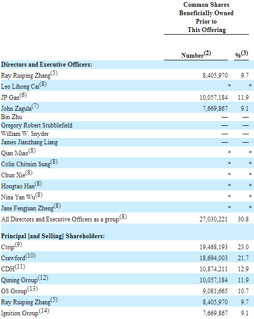The width and height of the screenshot is (254, 319).
Task: Select the shareholder name Ctrip
Action: tap(8, 247)
